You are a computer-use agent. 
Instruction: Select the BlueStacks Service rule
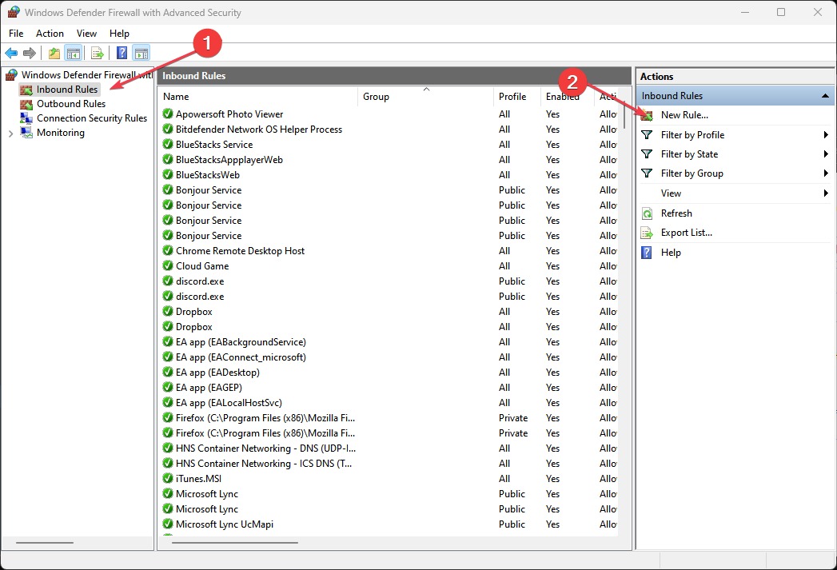[389, 145]
